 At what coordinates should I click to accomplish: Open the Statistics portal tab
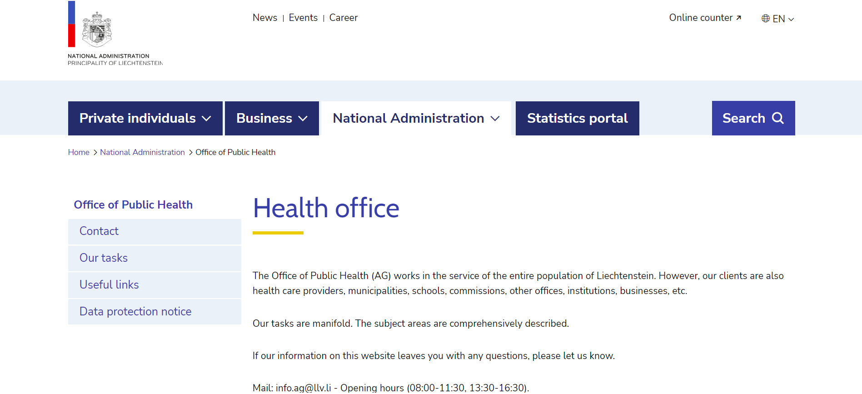pos(577,118)
